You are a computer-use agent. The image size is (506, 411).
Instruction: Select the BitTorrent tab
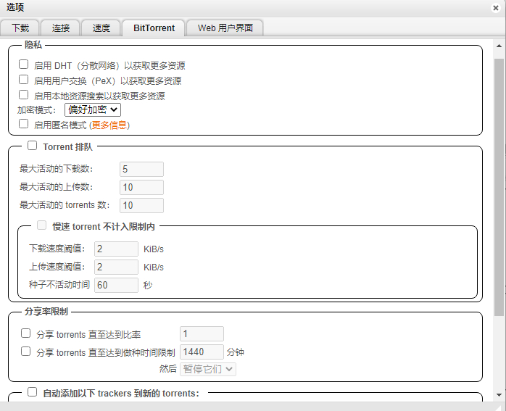pyautogui.click(x=154, y=28)
